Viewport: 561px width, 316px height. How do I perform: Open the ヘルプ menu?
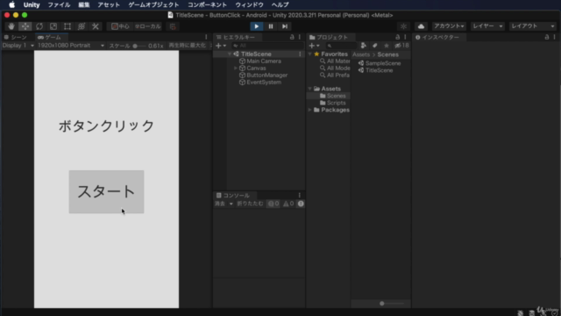(x=280, y=4)
